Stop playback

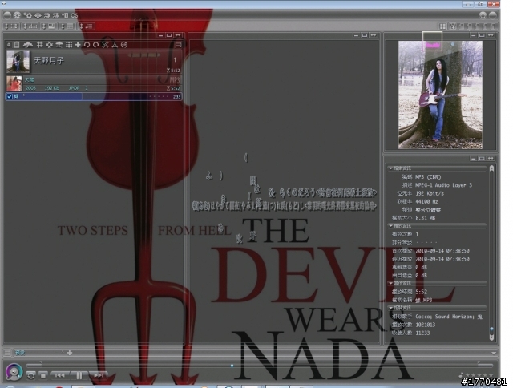pyautogui.click(x=42, y=375)
